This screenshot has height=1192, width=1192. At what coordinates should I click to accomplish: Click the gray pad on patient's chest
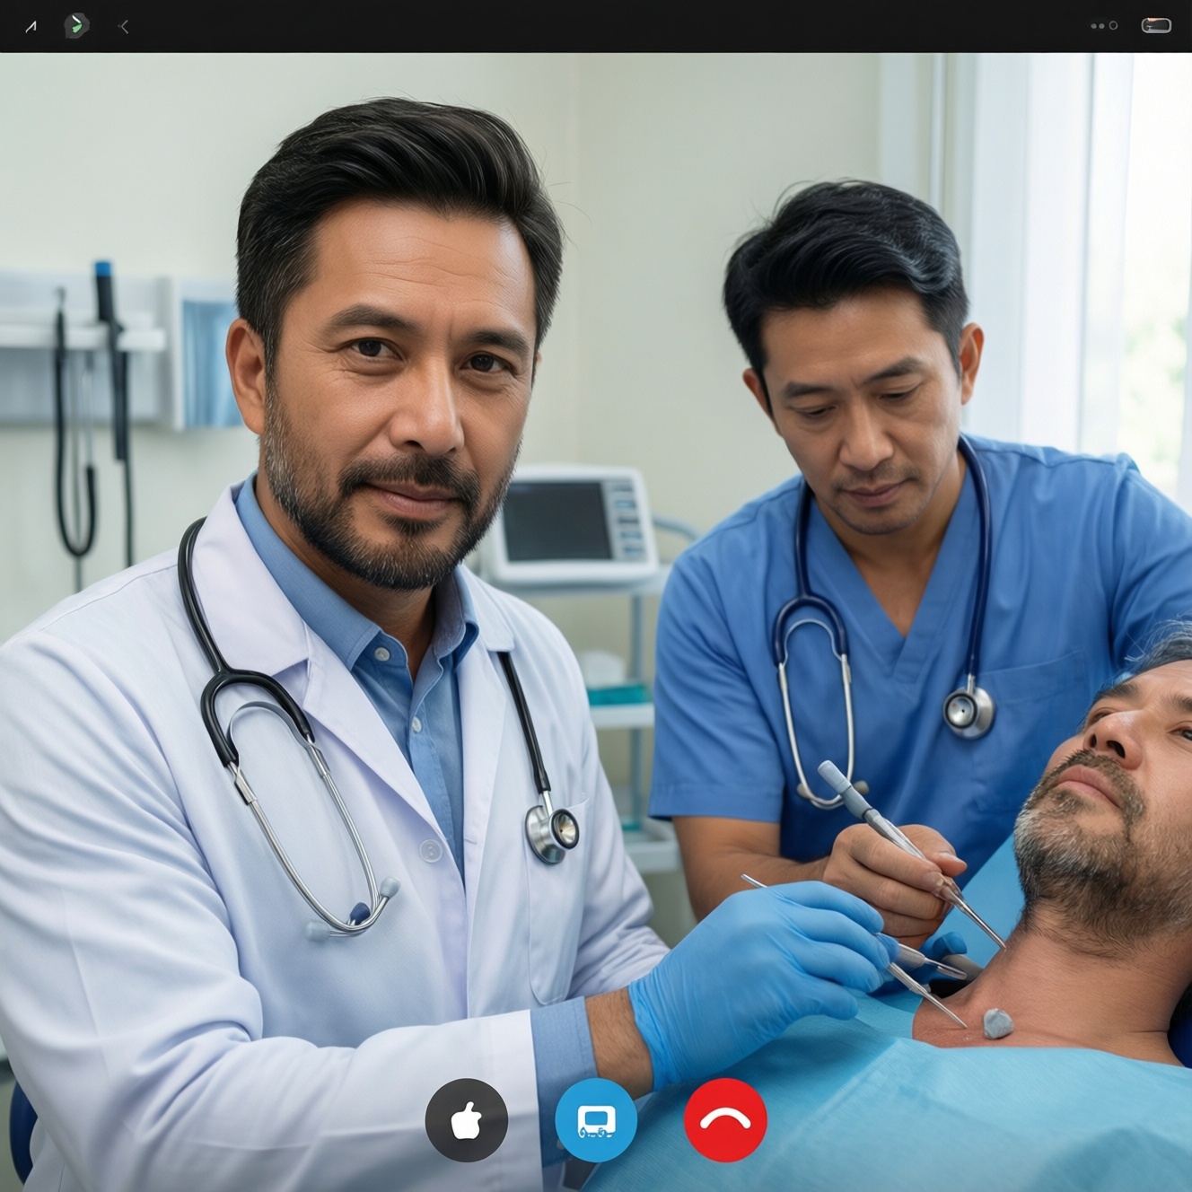coord(997,1024)
